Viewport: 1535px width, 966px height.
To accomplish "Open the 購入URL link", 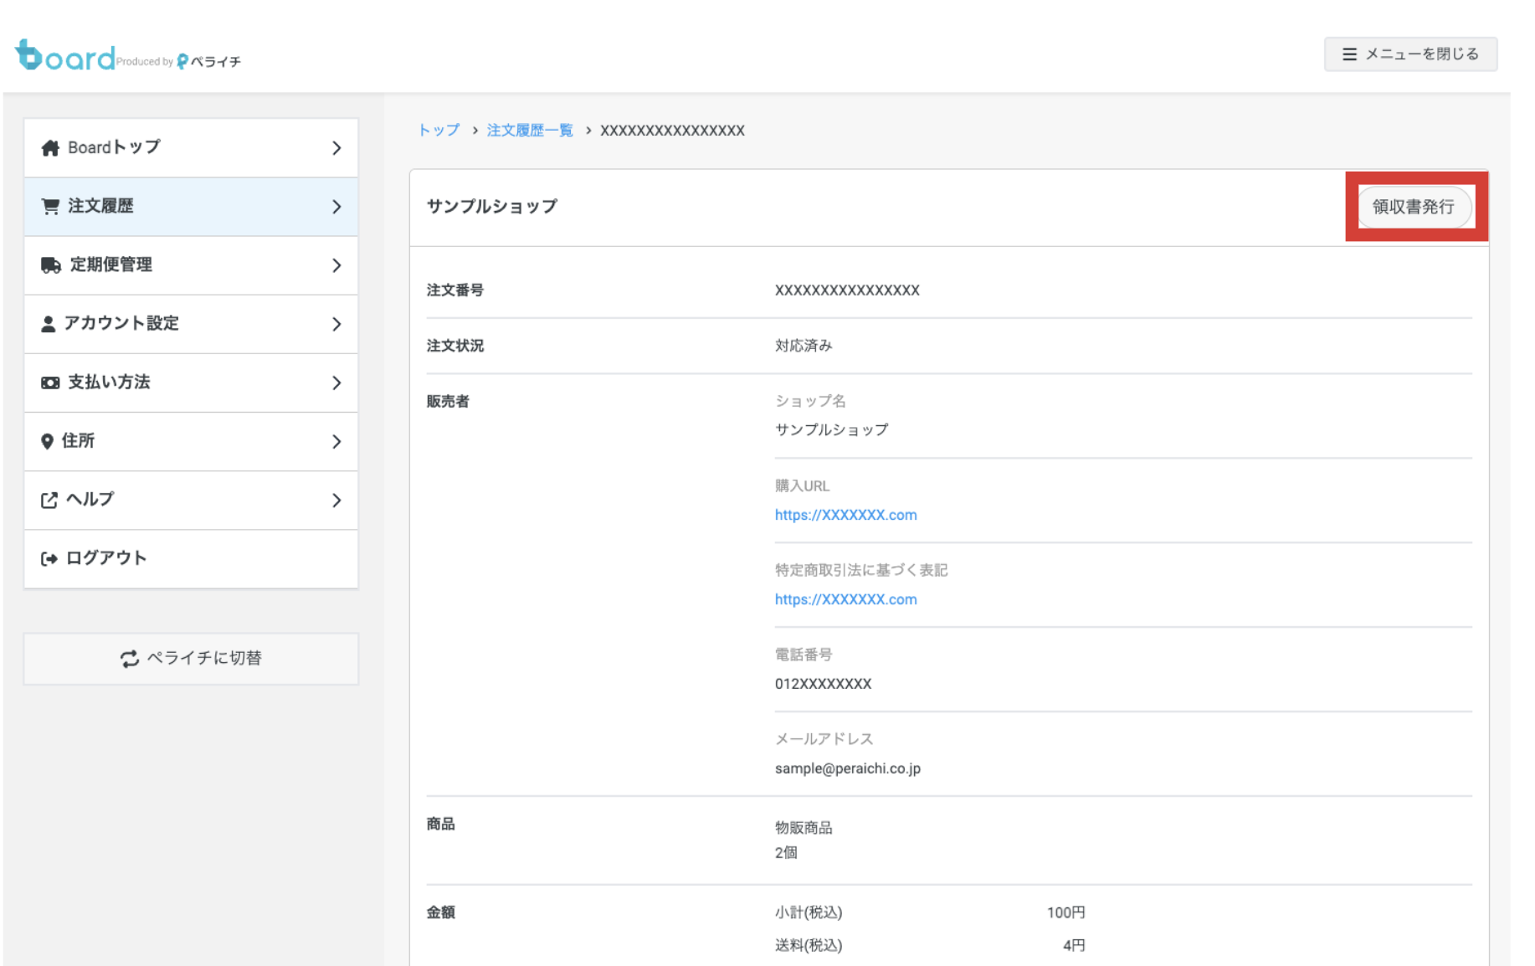I will pos(845,515).
